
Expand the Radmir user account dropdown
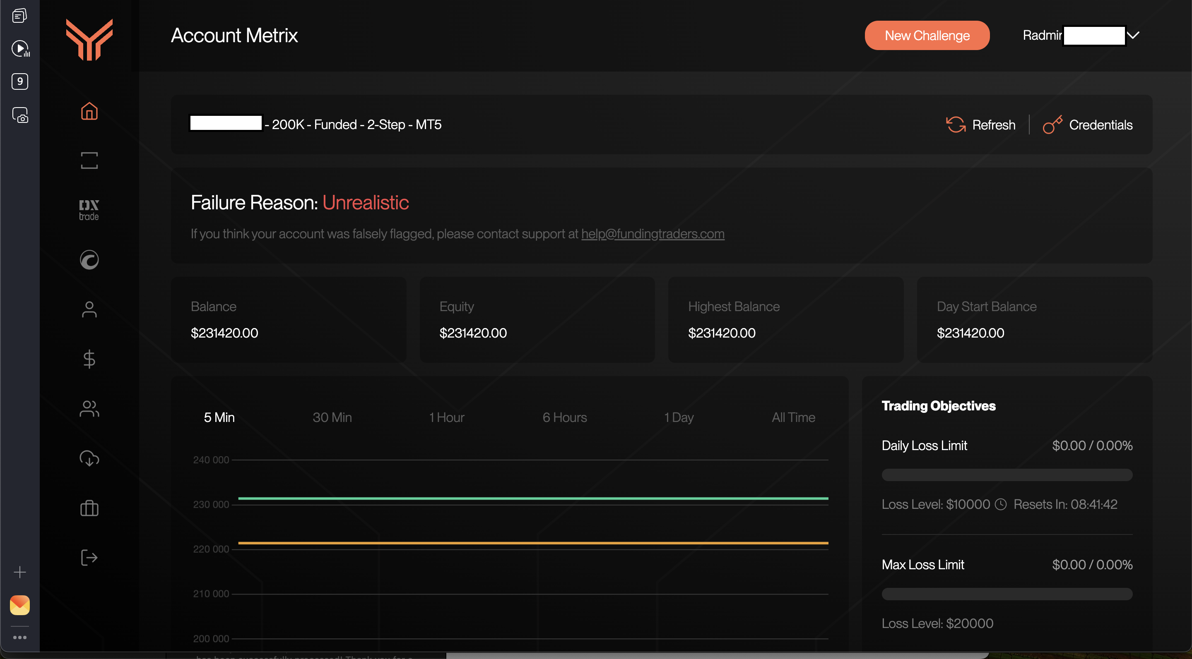click(x=1133, y=36)
